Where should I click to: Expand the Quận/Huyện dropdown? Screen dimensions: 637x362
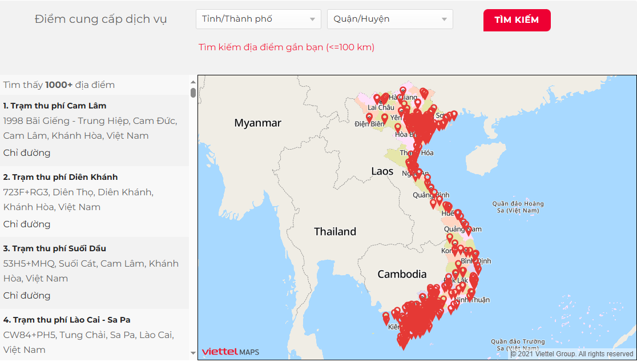(390, 19)
